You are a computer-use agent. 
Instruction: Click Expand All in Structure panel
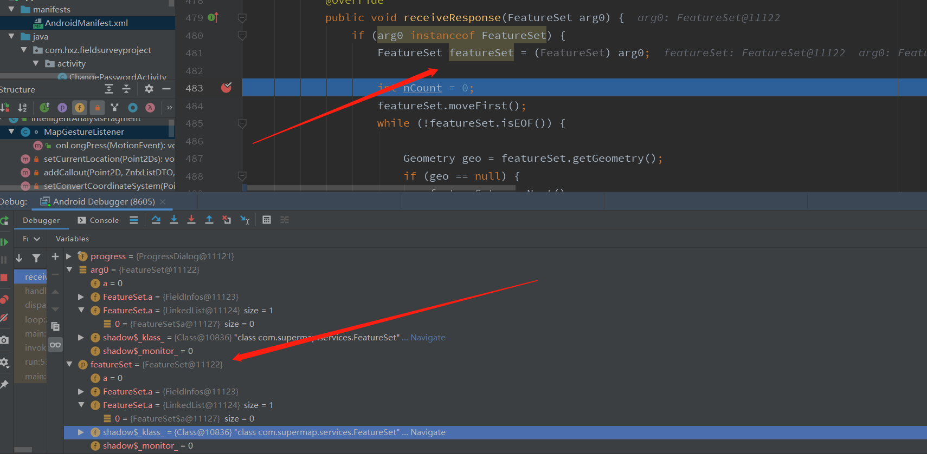click(x=109, y=89)
